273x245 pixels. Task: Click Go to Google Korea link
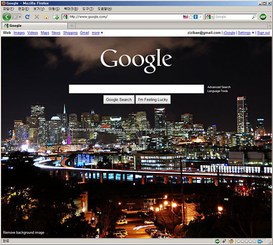(187, 129)
